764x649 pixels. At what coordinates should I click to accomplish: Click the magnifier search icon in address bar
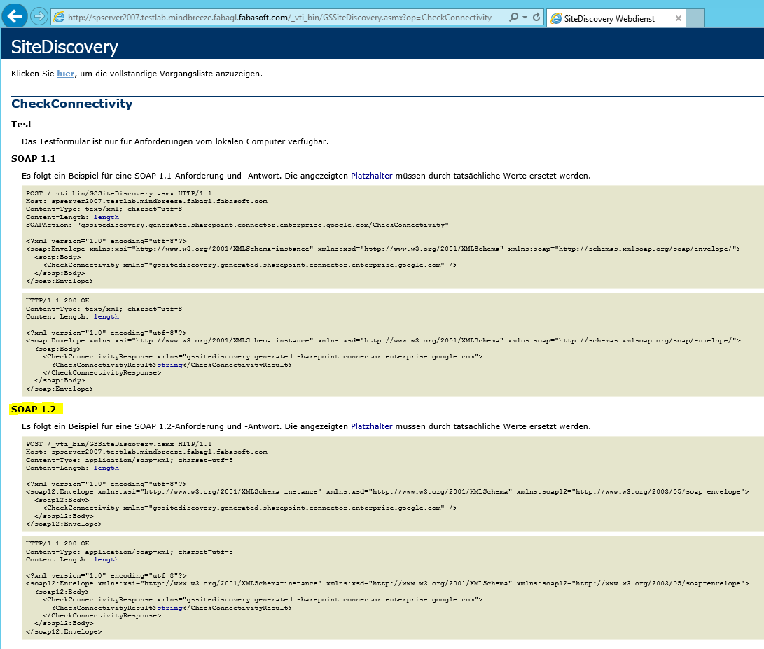tap(513, 18)
